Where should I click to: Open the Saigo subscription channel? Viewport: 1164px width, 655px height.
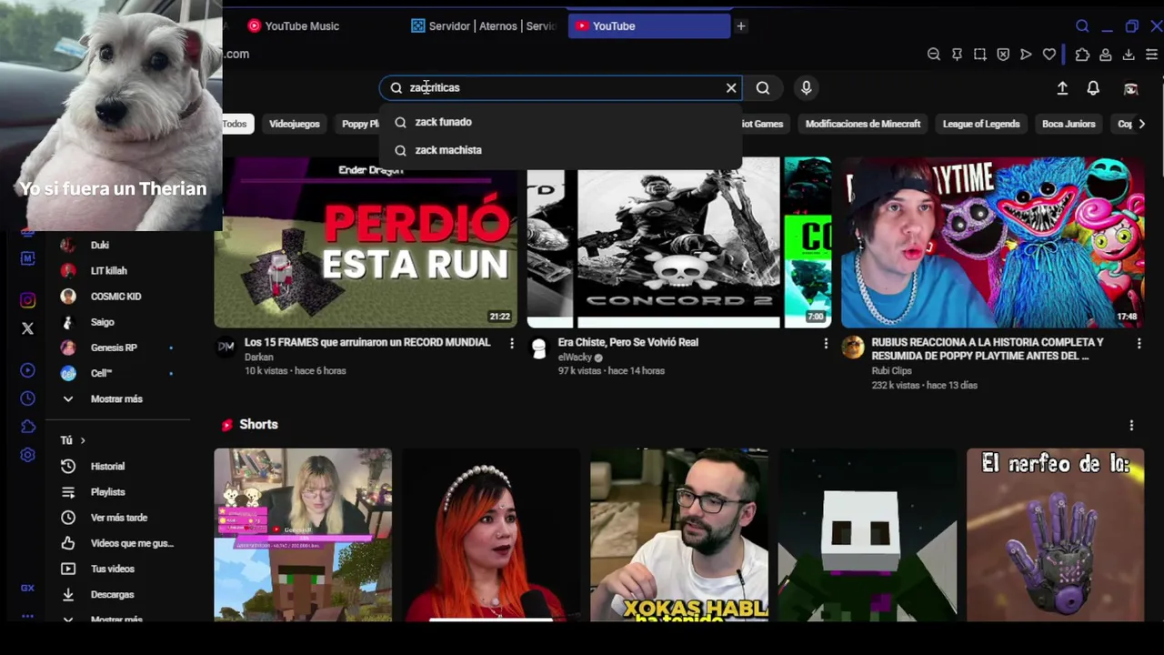(x=102, y=322)
